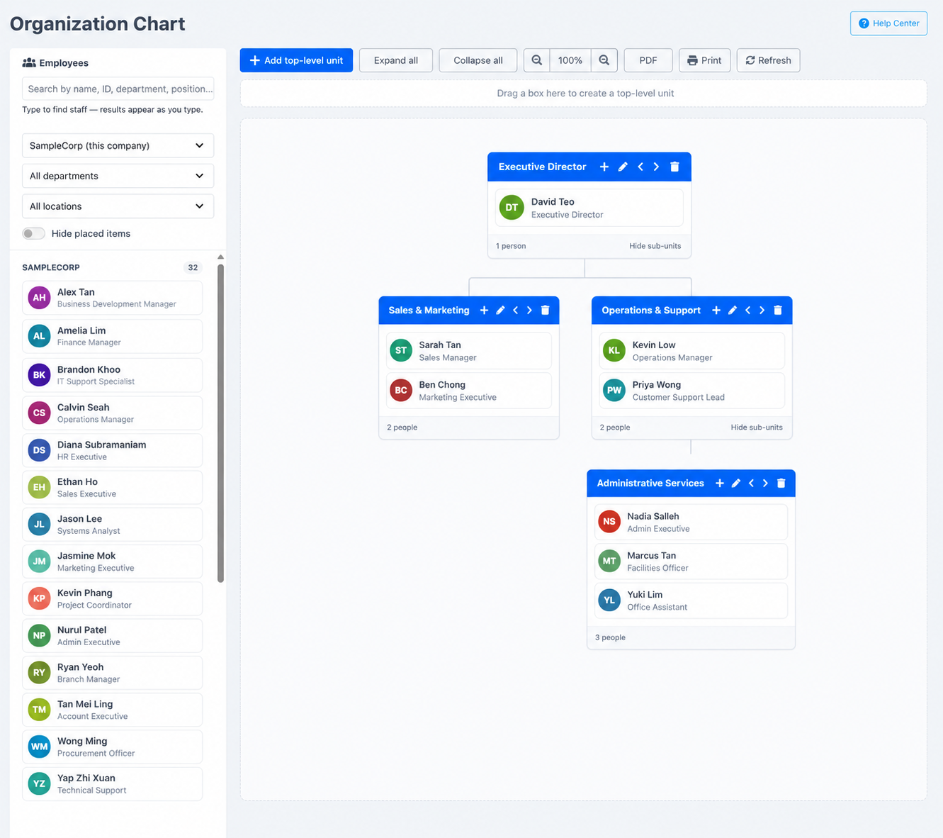
Task: Click the employee list scroll-up arrow
Action: click(220, 257)
